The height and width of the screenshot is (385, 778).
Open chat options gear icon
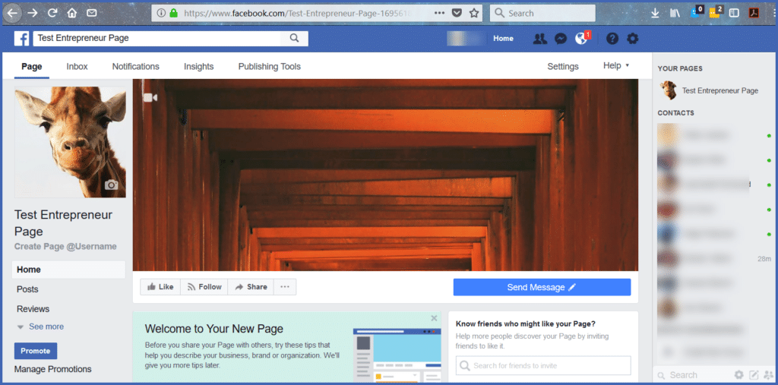click(738, 375)
